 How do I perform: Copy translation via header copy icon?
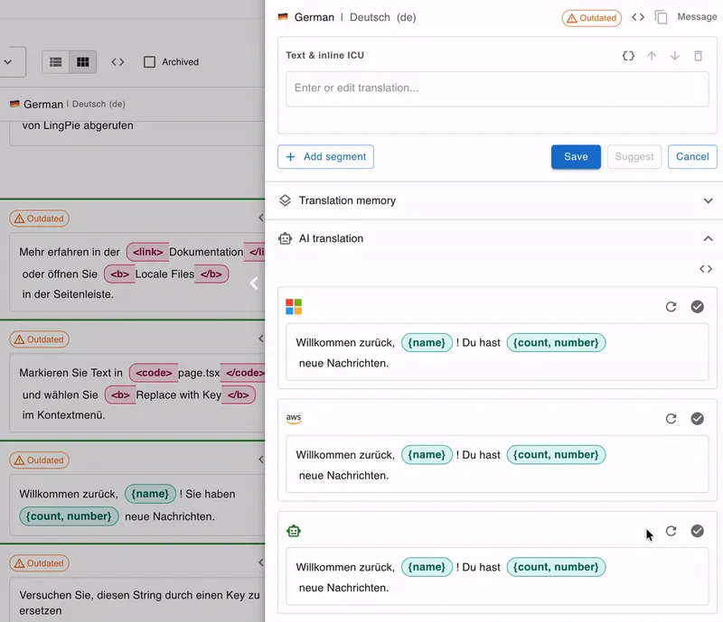click(661, 17)
